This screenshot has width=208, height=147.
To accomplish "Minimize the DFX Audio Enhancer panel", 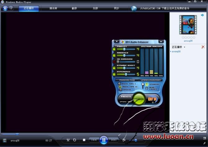I will 161,42.
